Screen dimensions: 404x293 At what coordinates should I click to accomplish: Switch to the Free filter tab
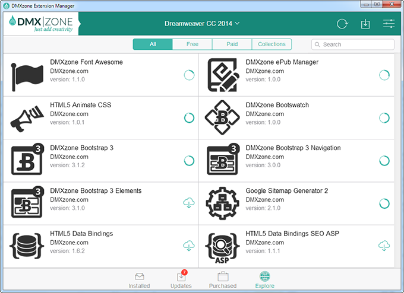coord(192,44)
